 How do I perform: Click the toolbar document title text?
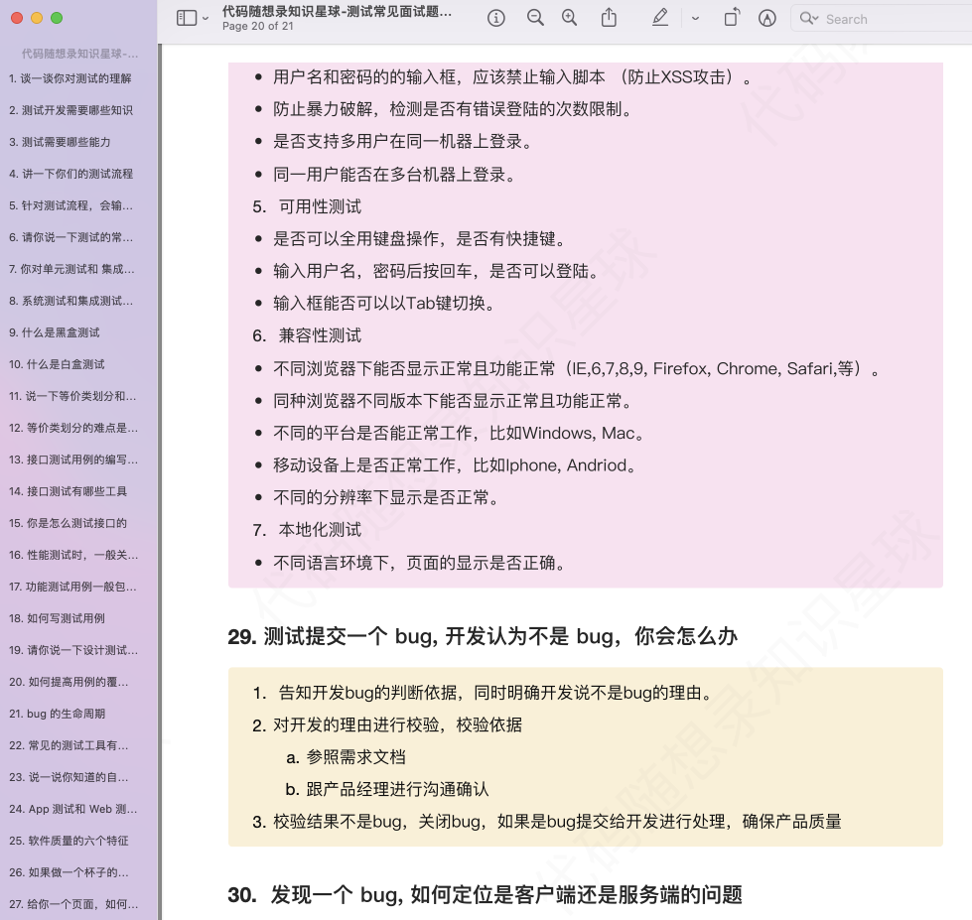pyautogui.click(x=338, y=11)
